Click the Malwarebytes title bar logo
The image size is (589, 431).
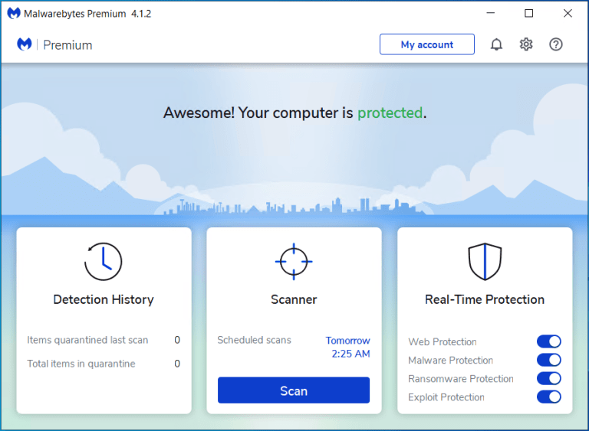point(14,14)
